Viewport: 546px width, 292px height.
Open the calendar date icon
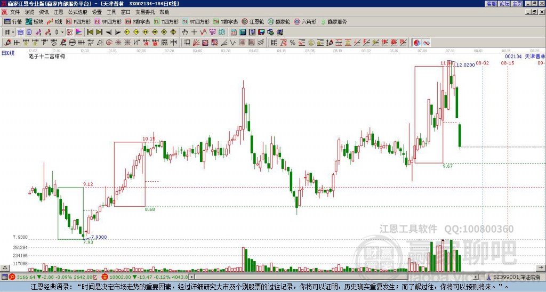(x=234, y=32)
